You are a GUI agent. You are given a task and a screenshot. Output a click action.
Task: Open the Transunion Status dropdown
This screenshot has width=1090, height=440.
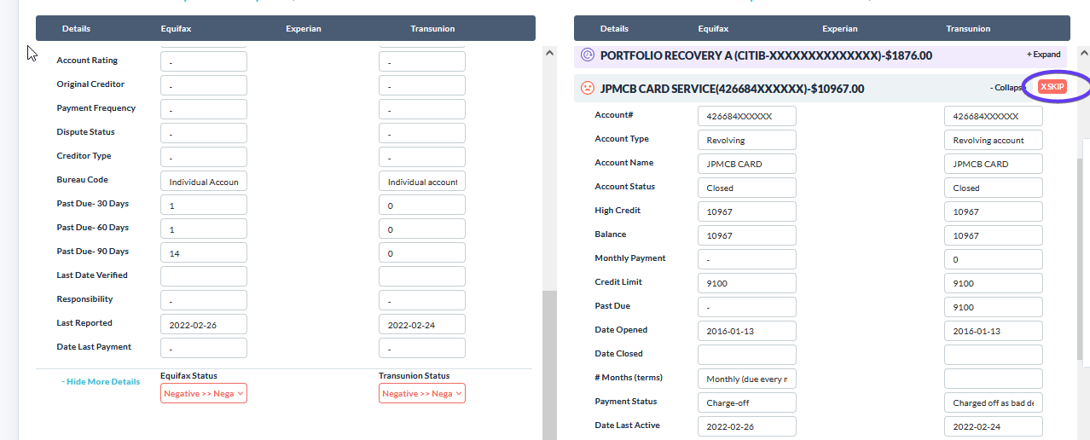click(422, 393)
